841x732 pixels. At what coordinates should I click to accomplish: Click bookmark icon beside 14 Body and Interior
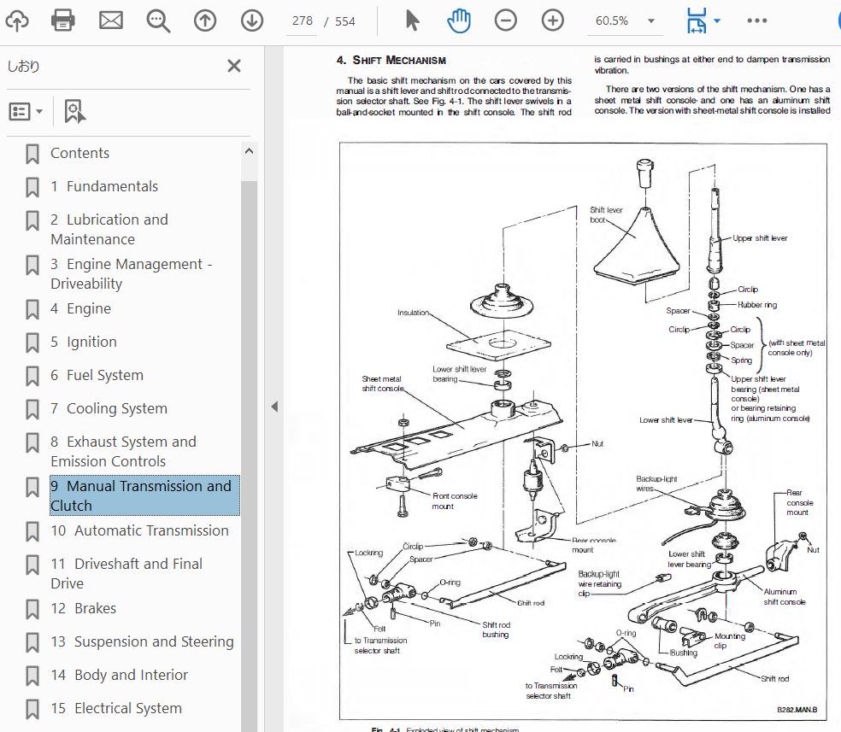click(32, 675)
